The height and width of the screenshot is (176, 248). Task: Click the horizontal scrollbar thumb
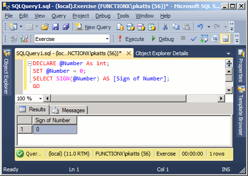119,98
